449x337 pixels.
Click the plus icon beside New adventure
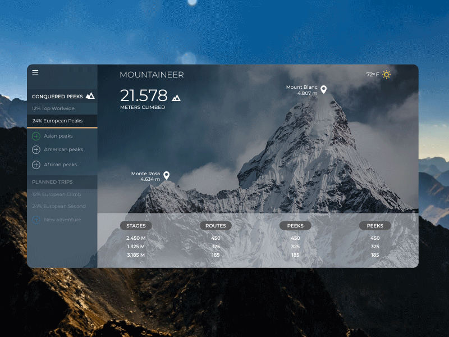pyautogui.click(x=35, y=220)
